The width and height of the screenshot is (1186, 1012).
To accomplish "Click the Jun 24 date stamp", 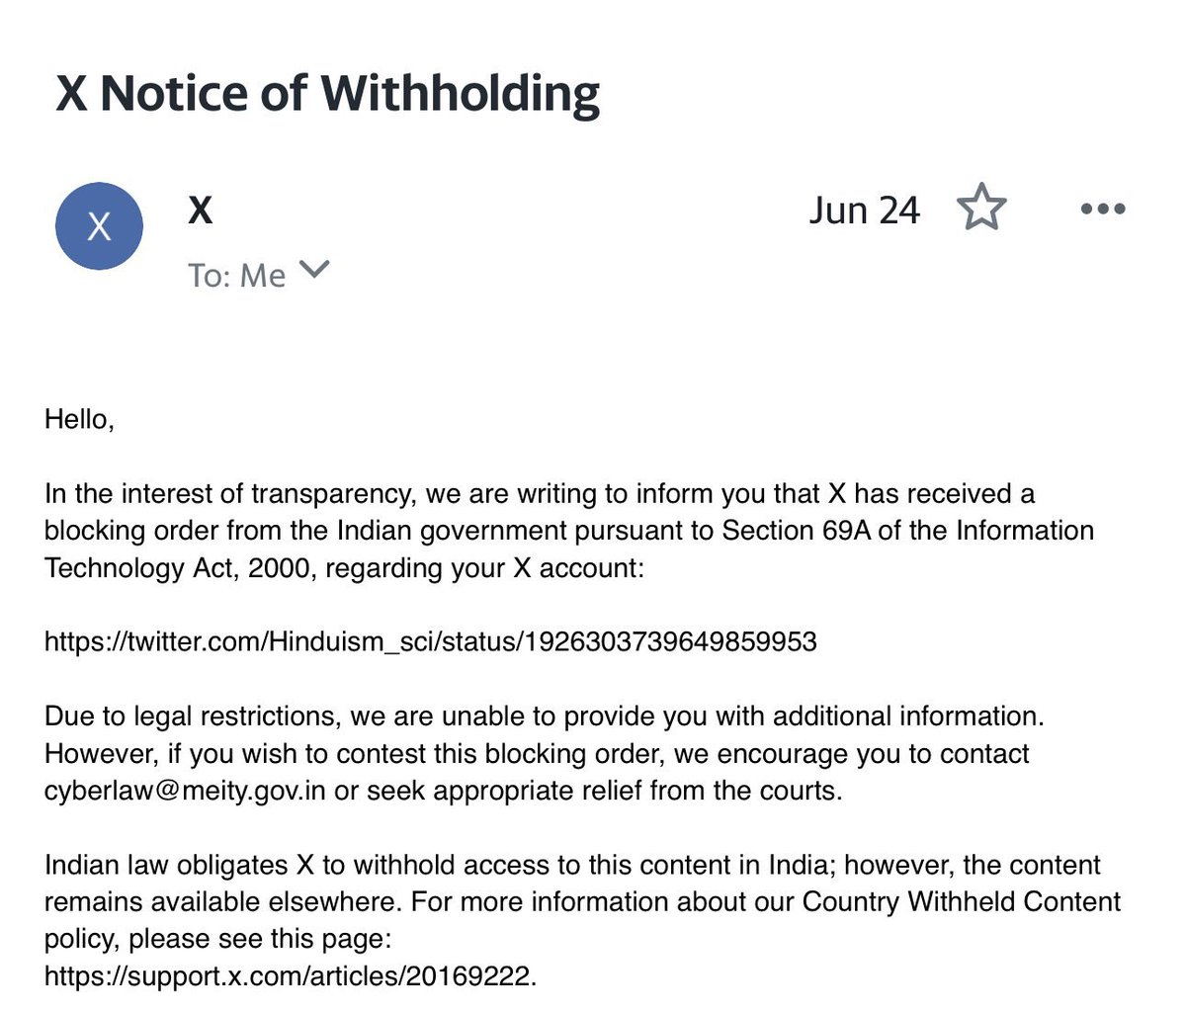I will click(x=864, y=211).
